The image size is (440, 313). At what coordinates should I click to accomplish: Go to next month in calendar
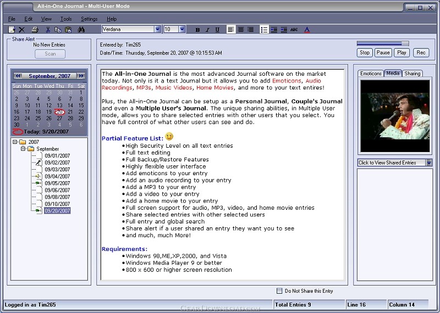click(81, 76)
